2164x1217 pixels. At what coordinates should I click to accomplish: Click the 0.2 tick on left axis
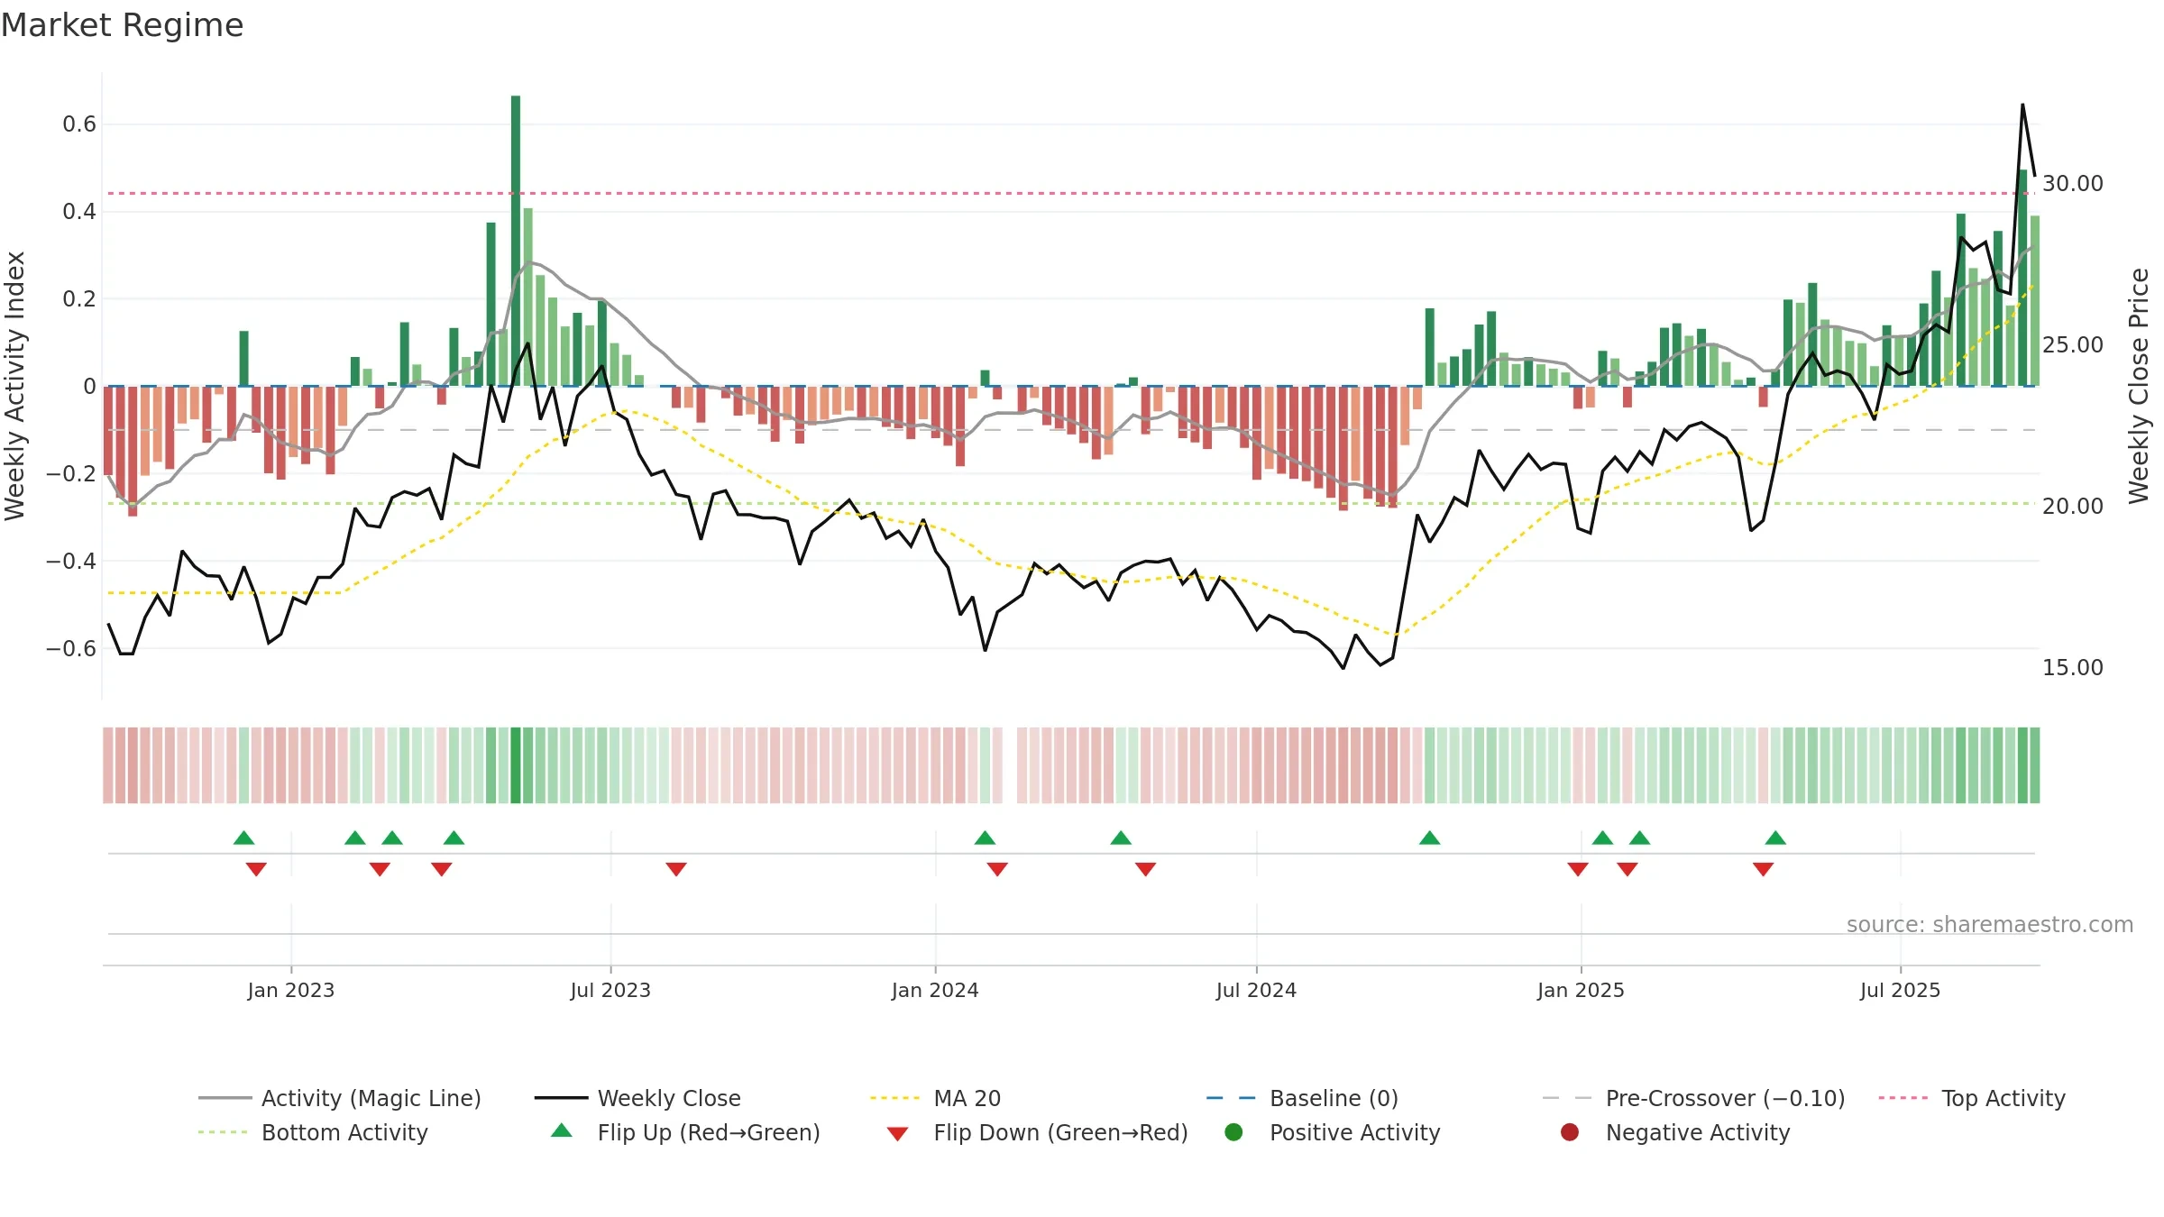pyautogui.click(x=79, y=299)
